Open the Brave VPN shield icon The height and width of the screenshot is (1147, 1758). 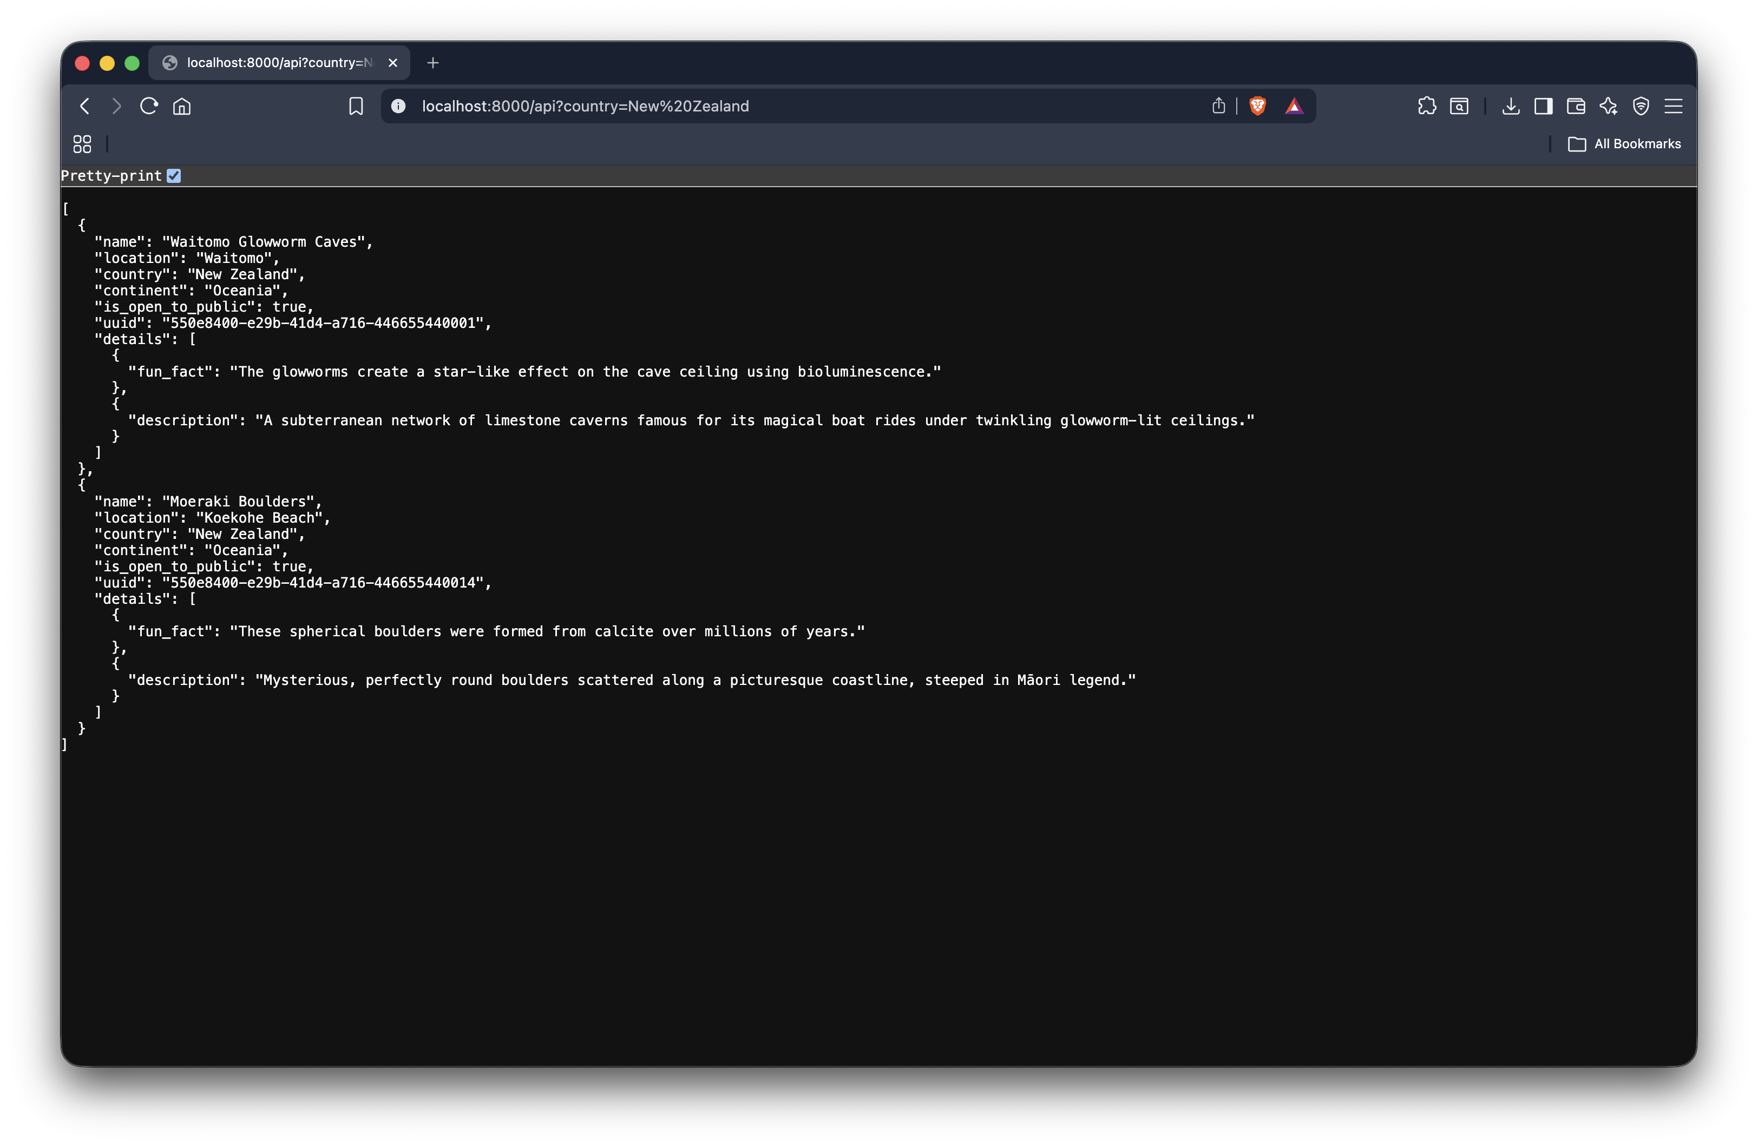pos(1641,107)
